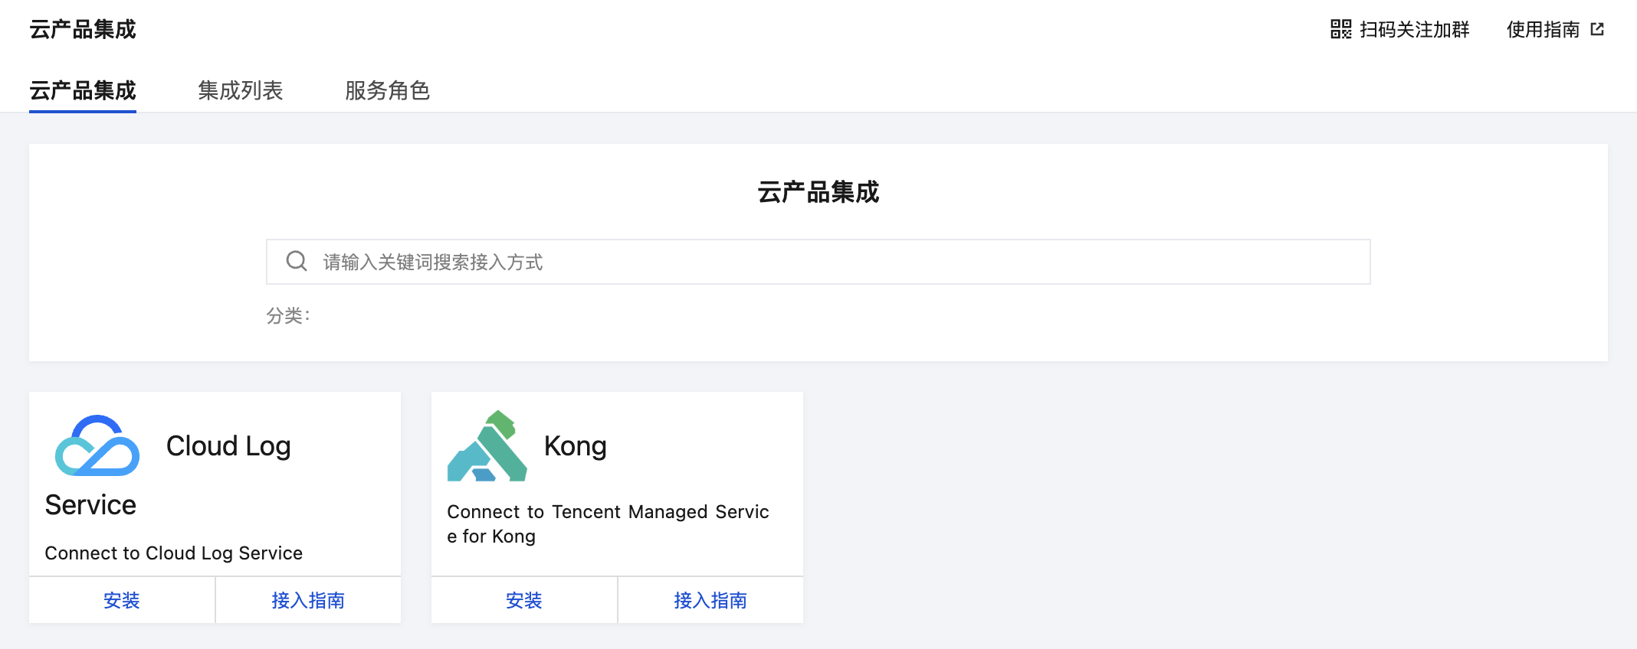1637x649 pixels.
Task: Click the Kong gorilla logo
Action: (487, 446)
